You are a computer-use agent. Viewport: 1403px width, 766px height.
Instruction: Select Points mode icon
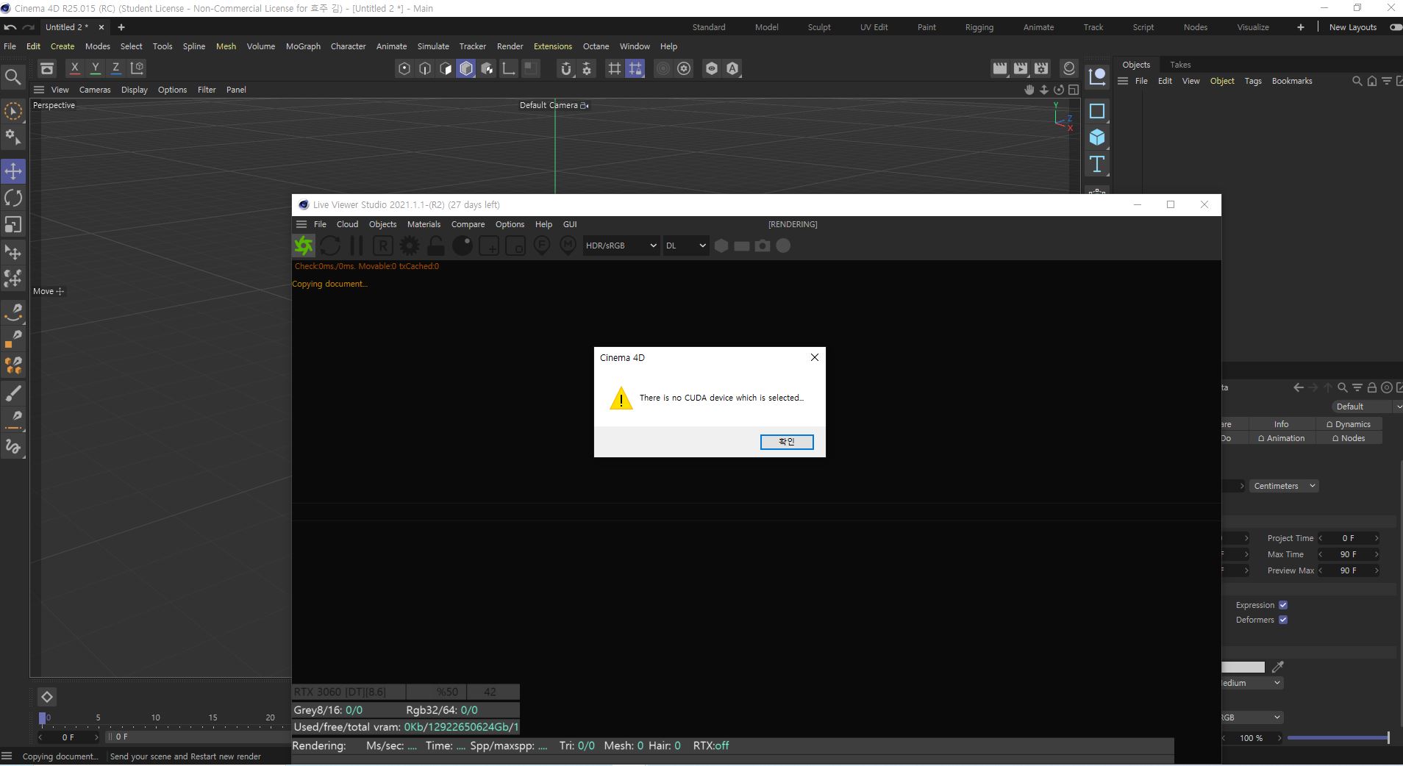point(404,68)
